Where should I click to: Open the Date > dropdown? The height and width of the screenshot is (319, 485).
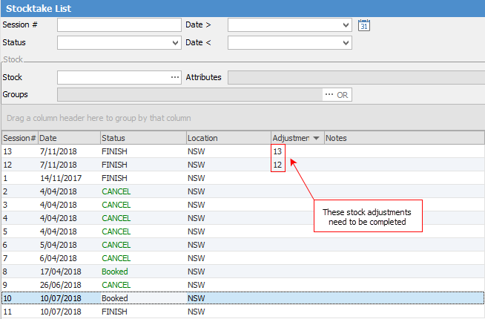coord(346,25)
